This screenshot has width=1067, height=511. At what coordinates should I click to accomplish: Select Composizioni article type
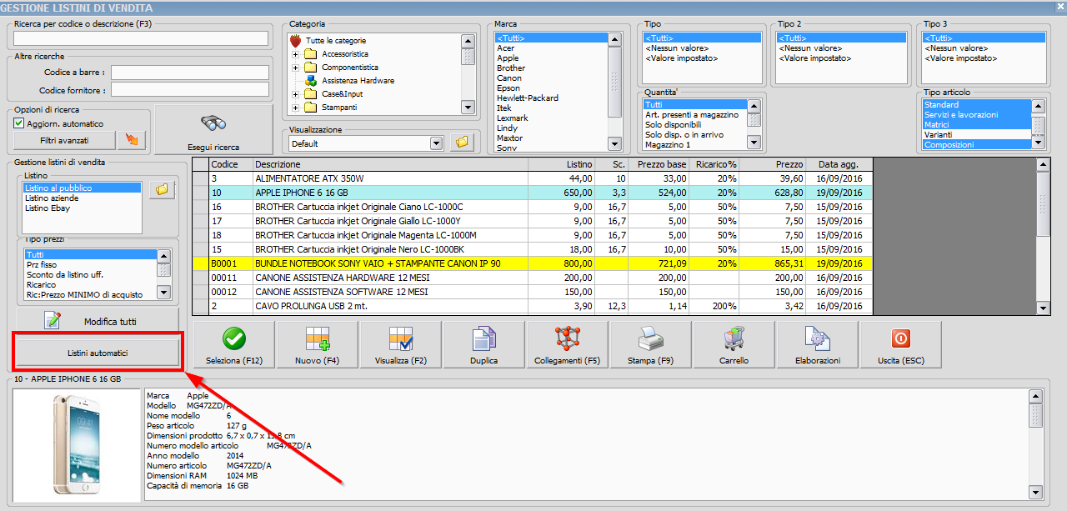point(976,145)
